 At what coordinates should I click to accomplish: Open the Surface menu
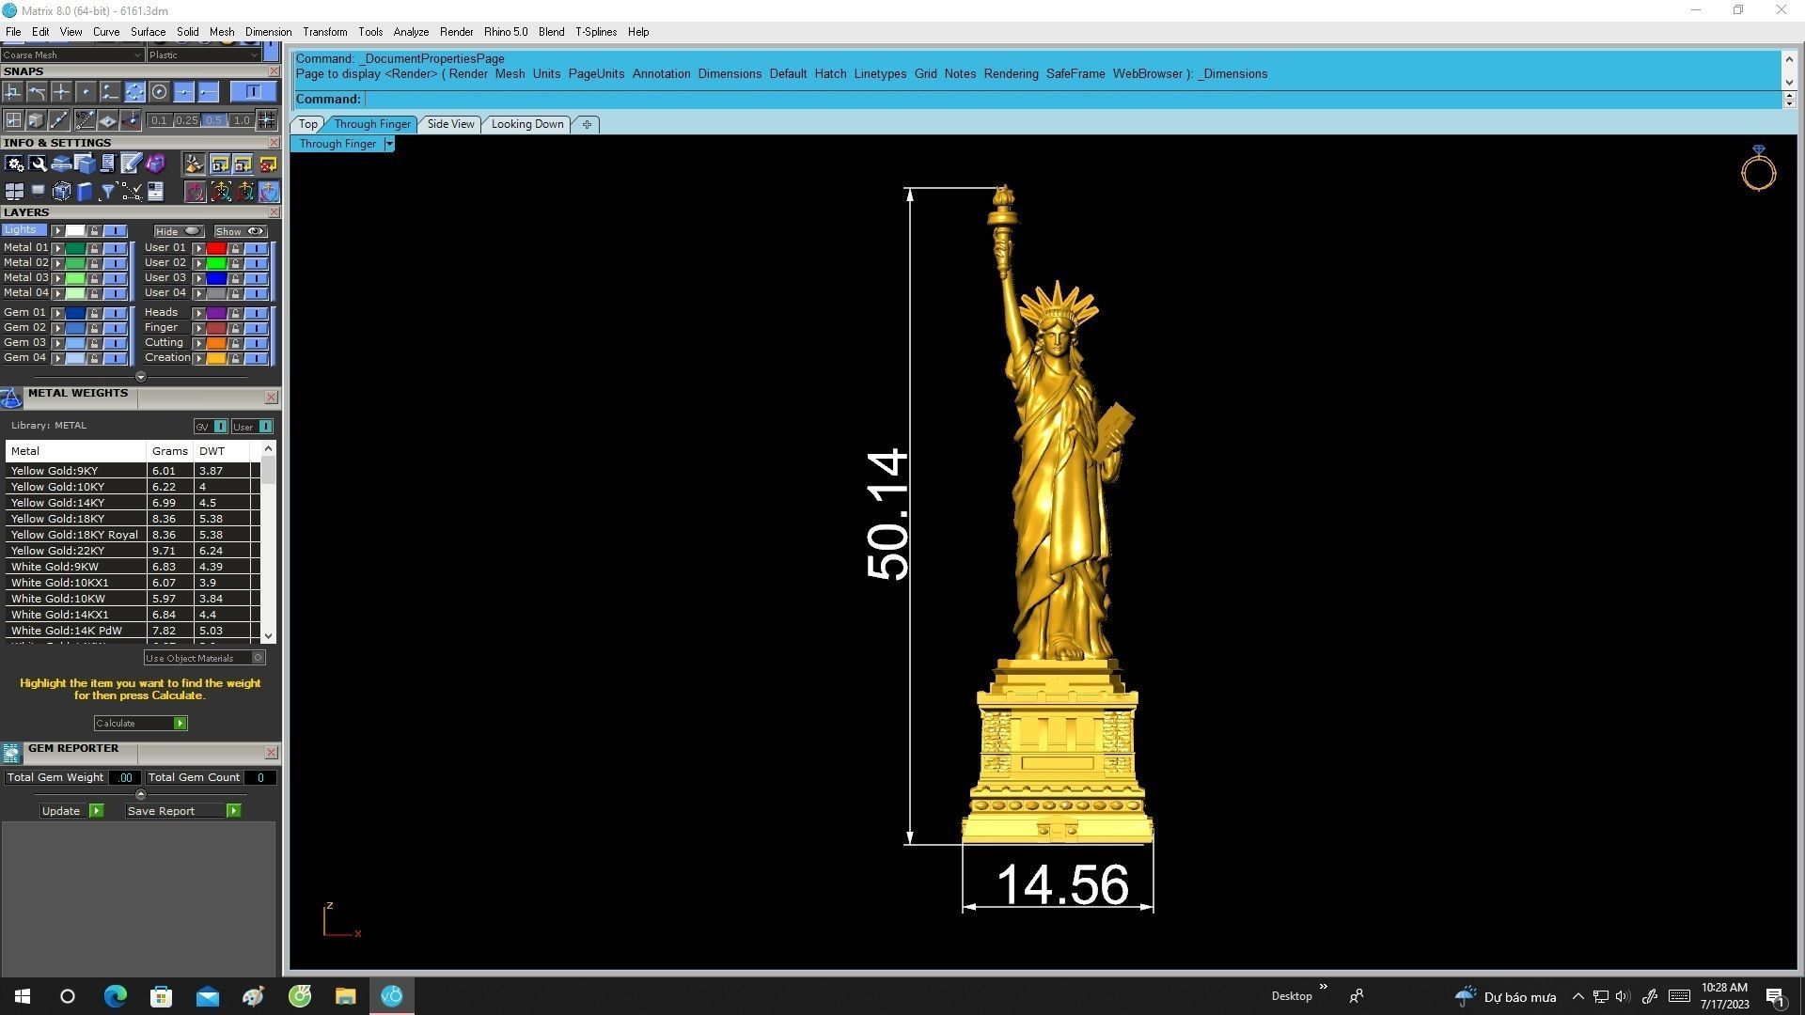click(x=148, y=32)
